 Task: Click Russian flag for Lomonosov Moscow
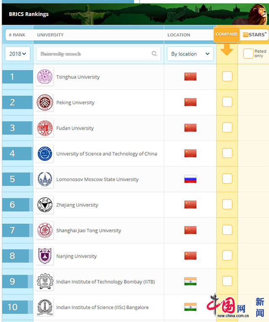[190, 179]
